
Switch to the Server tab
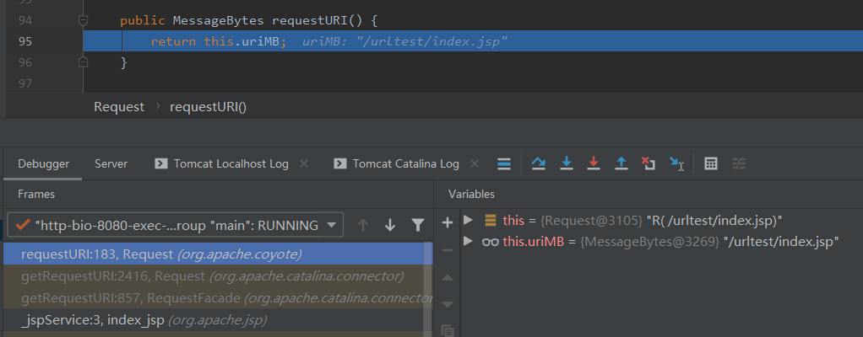(111, 163)
